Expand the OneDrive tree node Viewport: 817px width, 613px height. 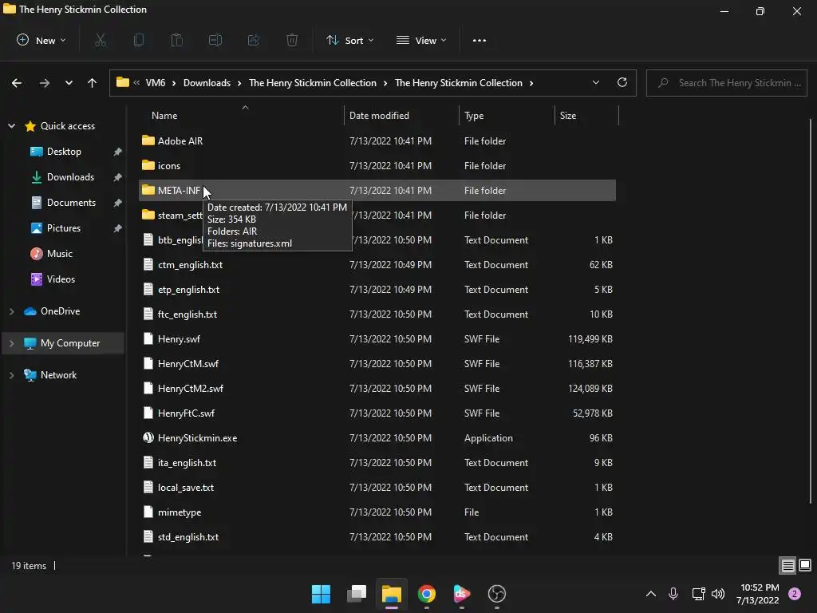coord(11,311)
